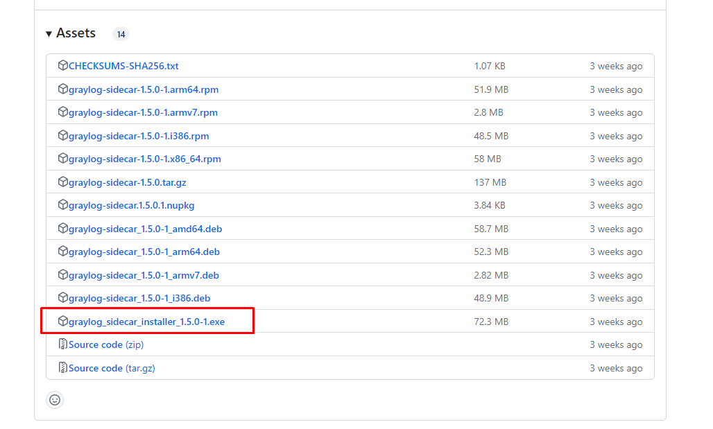Screen dimensions: 713x429
Task: Click the package icon beside graylog_sidecar_installer_1.5.0-1.exe
Action: (x=62, y=321)
